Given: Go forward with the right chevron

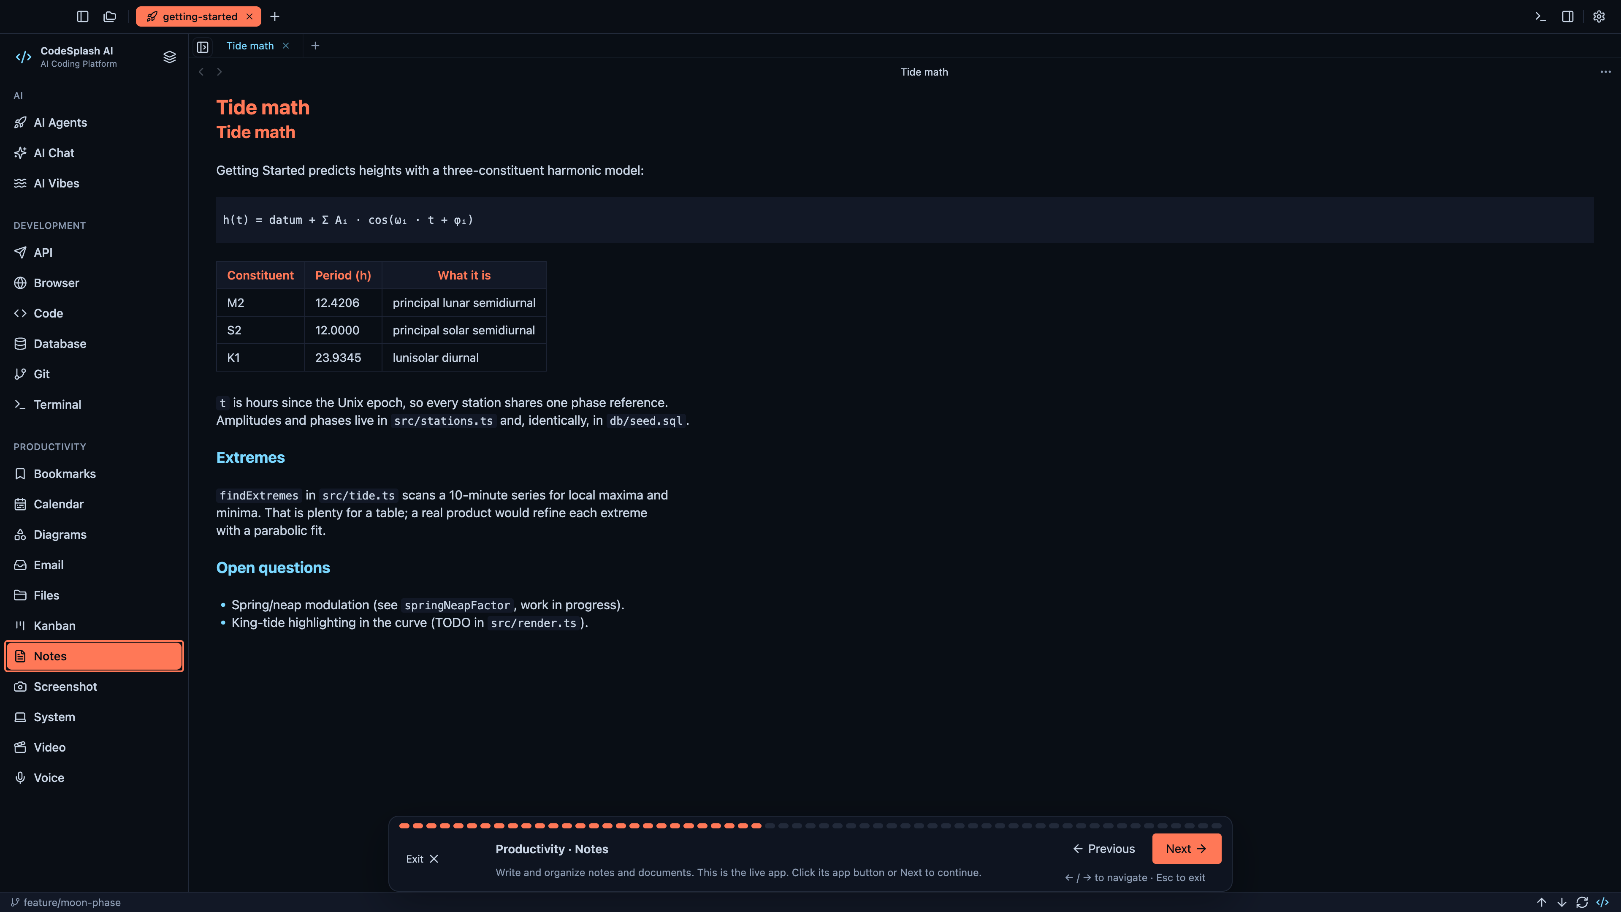Looking at the screenshot, I should tap(219, 72).
